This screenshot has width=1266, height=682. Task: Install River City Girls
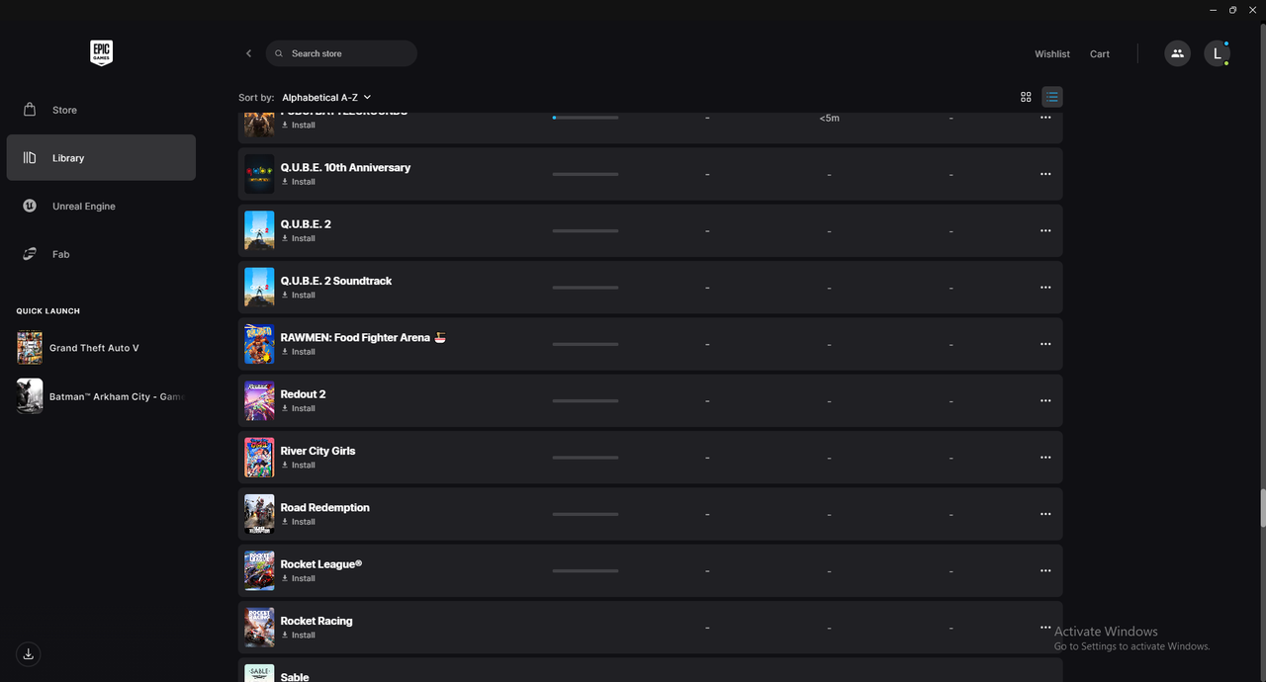coord(299,465)
